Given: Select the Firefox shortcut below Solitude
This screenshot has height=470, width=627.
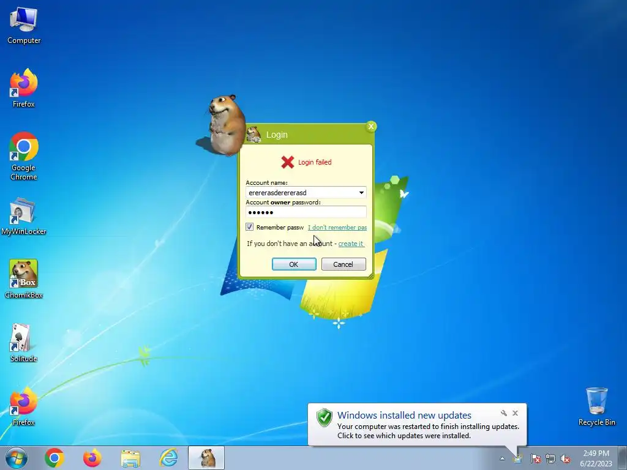Looking at the screenshot, I should click(24, 406).
